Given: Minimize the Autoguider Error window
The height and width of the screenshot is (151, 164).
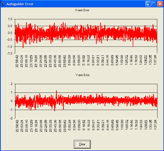Looking at the screenshot, I should [148, 4].
